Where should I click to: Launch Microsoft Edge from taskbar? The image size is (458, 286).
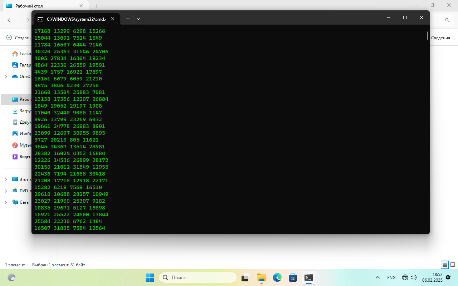277,277
